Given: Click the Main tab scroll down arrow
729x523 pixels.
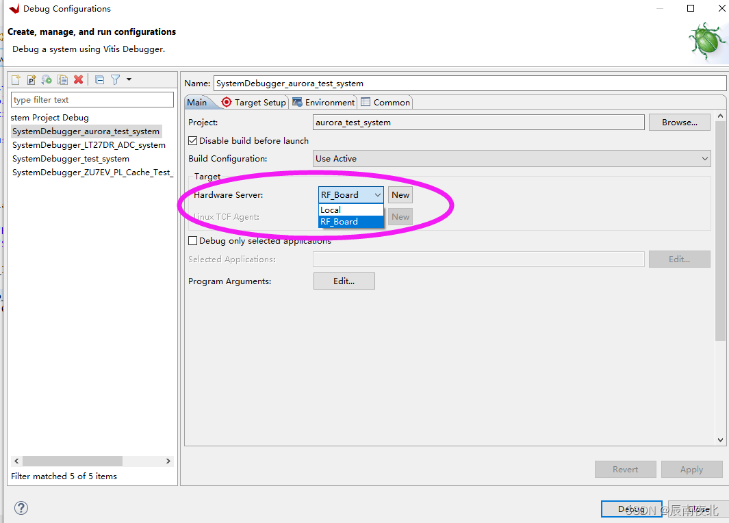Looking at the screenshot, I should [720, 439].
